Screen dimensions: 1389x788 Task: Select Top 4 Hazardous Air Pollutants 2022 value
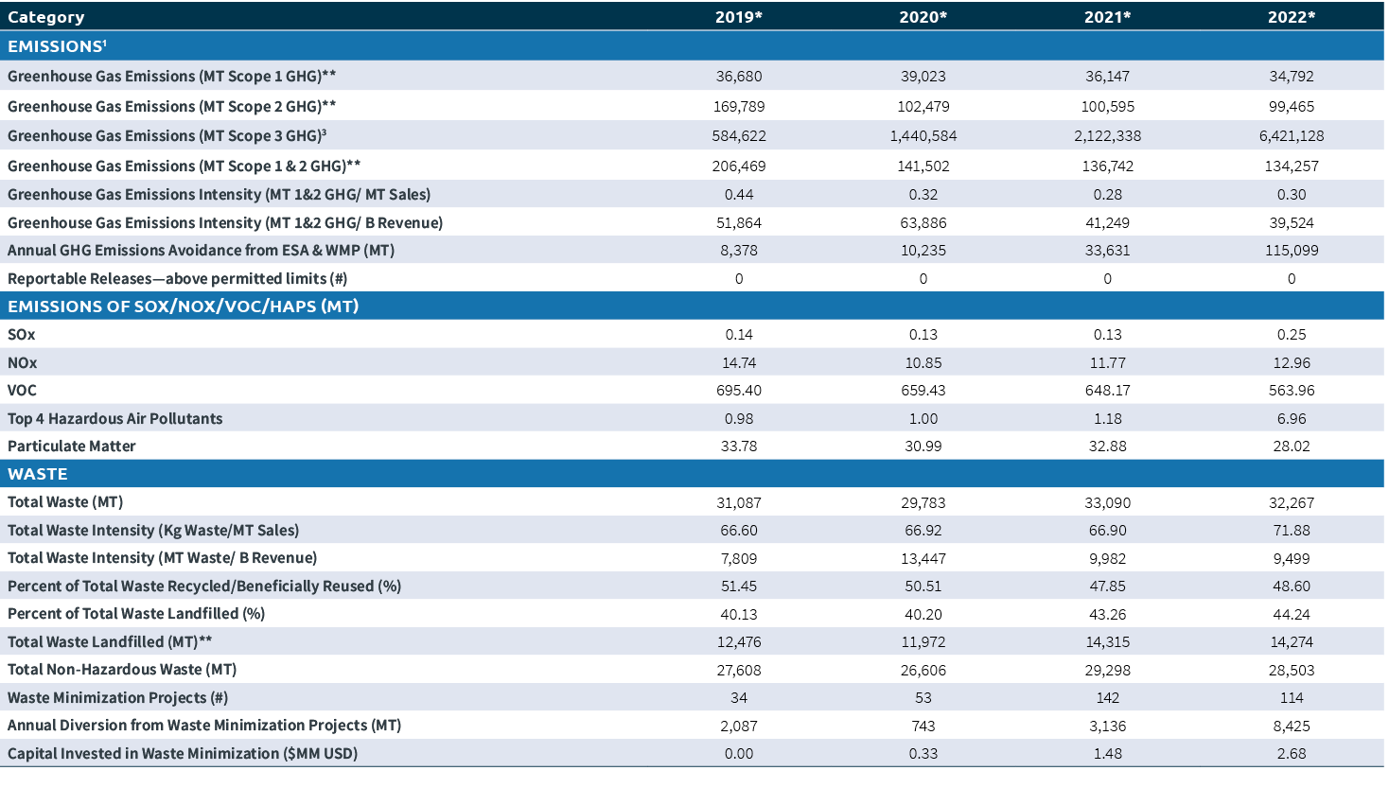1291,419
